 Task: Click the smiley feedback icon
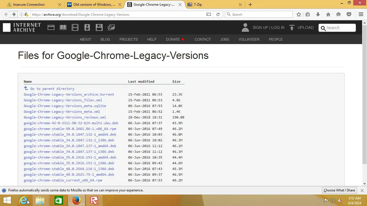(x=339, y=14)
